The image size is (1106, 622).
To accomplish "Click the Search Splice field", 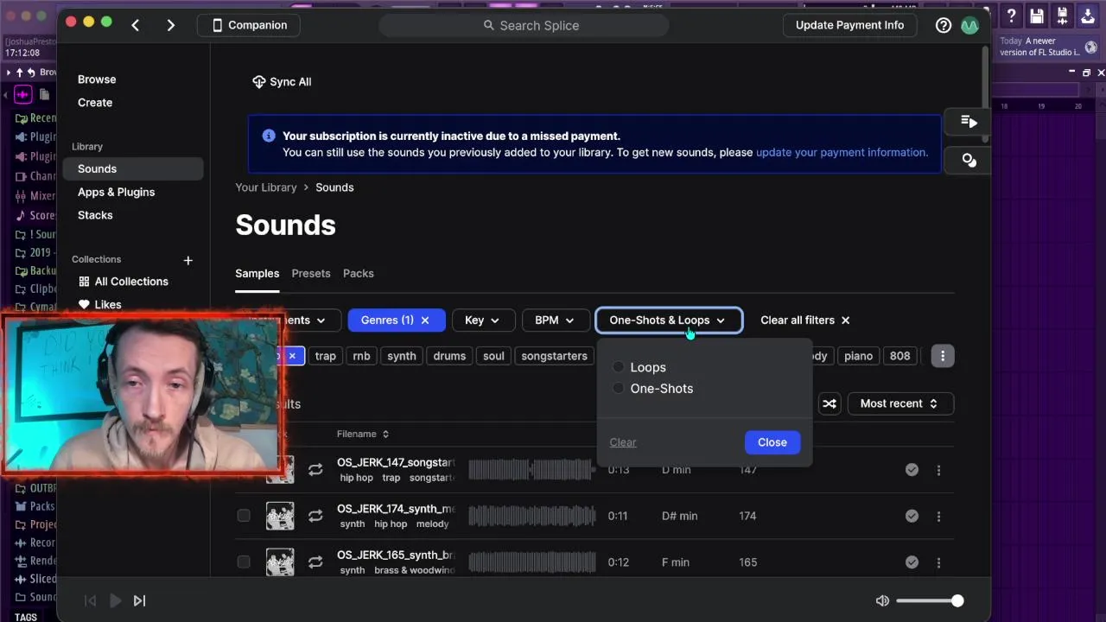I will coord(524,25).
